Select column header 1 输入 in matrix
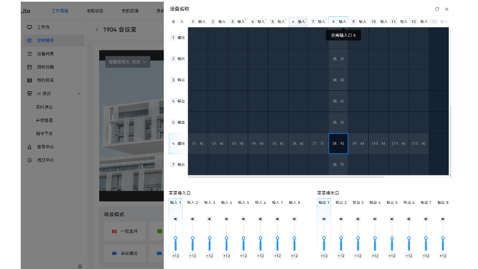 [198, 22]
